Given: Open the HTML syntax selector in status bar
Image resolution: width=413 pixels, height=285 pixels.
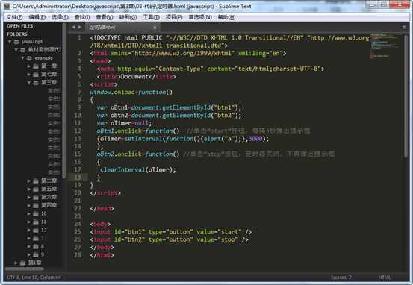Looking at the screenshot, I should [x=385, y=278].
